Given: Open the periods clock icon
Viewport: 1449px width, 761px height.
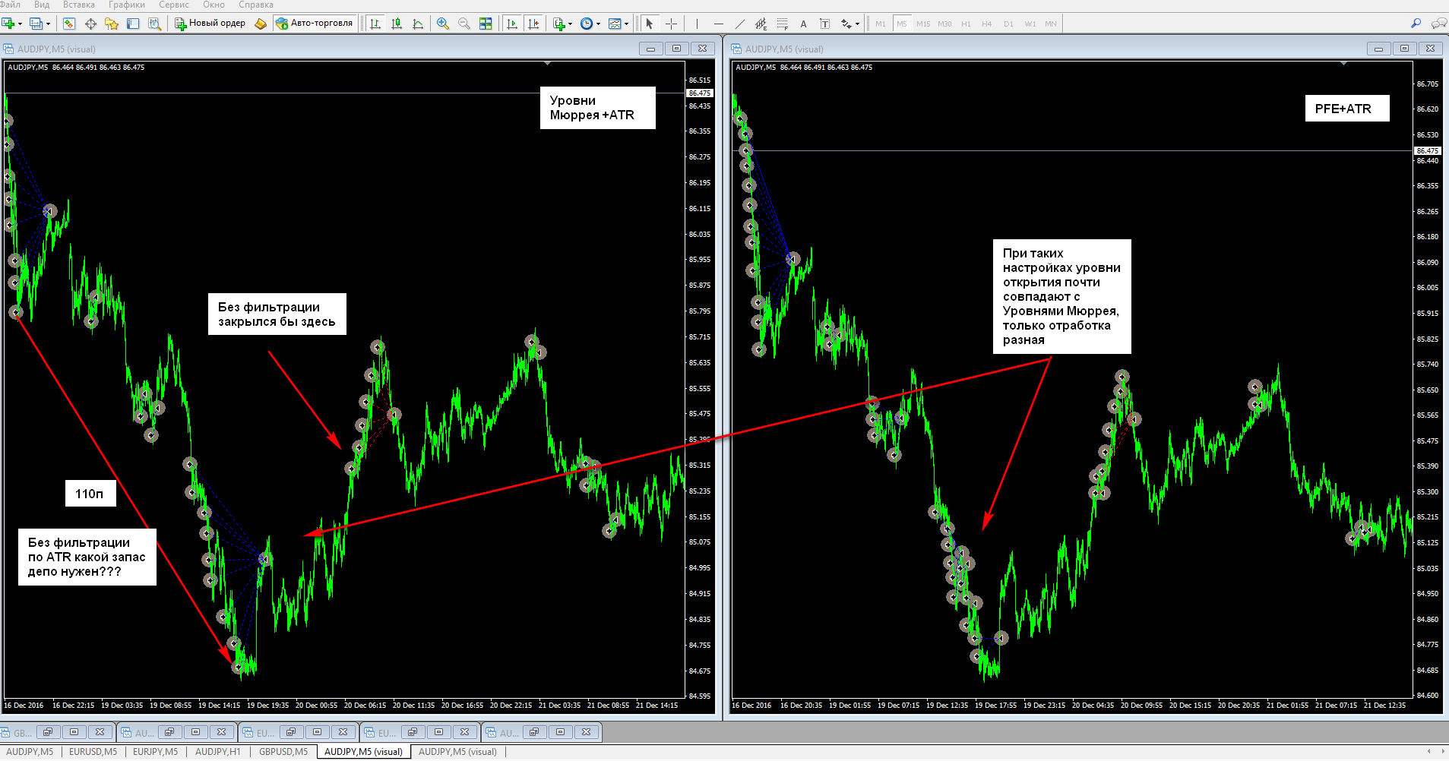Looking at the screenshot, I should (x=587, y=24).
